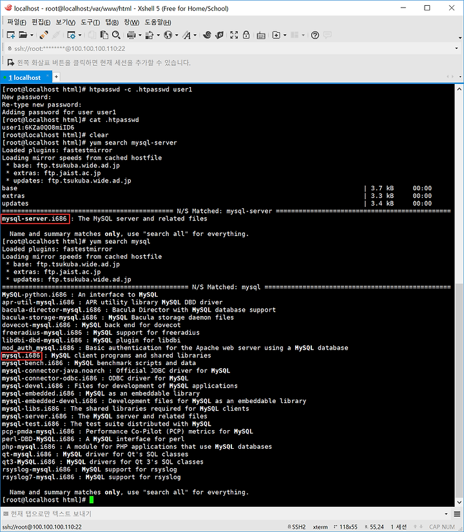464x532 pixels.
Task: Expand the globe encoding dropdown arrow
Action: 177,35
